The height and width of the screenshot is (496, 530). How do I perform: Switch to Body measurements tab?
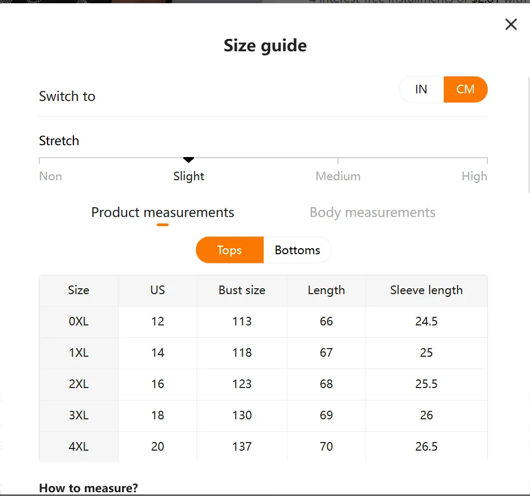tap(372, 213)
